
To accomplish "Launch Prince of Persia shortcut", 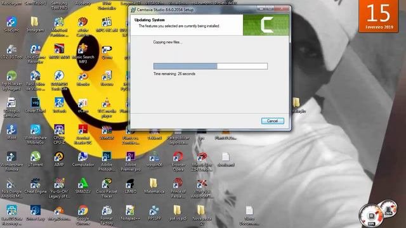I will click(x=178, y=189).
